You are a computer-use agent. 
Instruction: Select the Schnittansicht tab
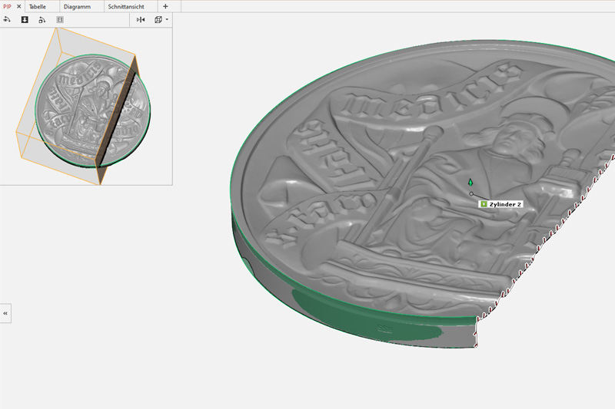click(126, 6)
